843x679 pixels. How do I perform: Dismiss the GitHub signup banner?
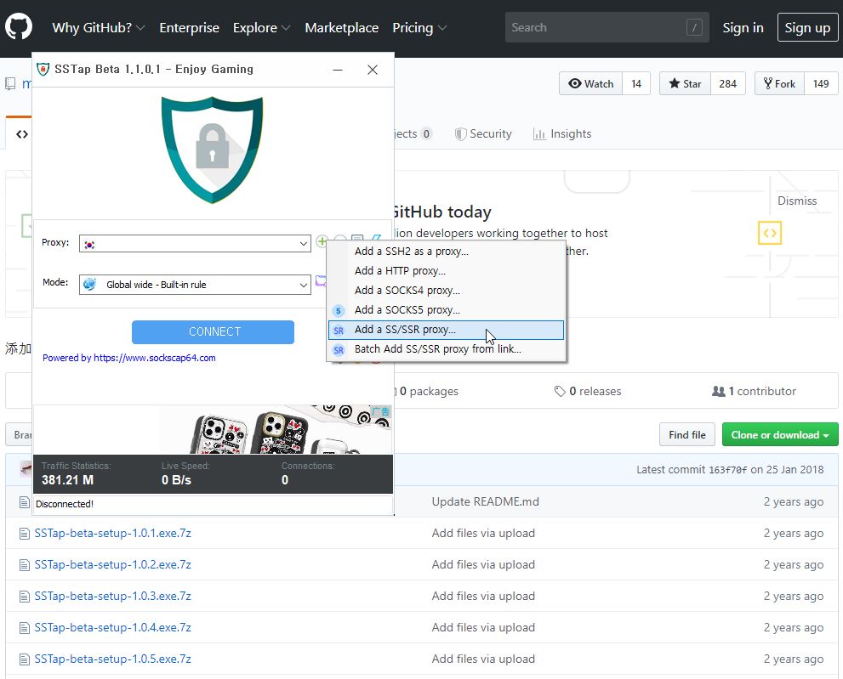pyautogui.click(x=797, y=201)
